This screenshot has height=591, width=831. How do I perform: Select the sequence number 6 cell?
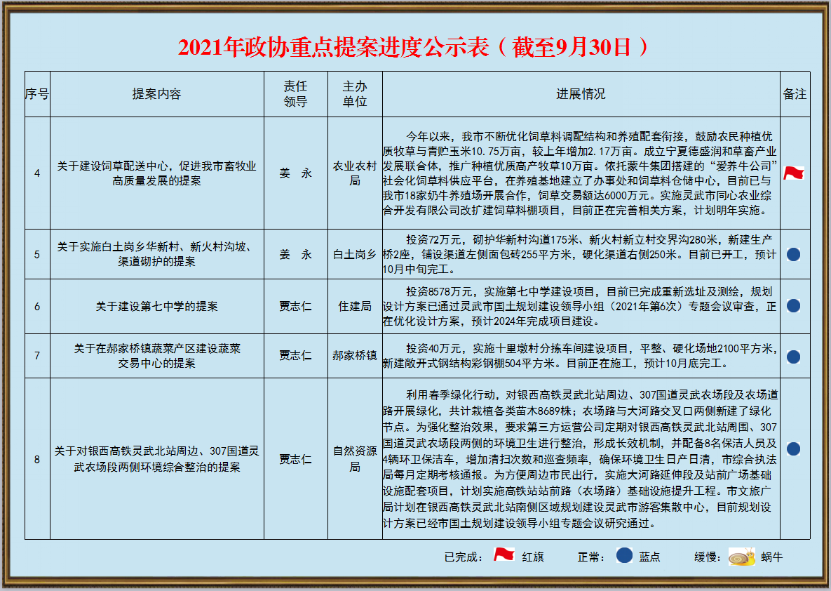37,306
